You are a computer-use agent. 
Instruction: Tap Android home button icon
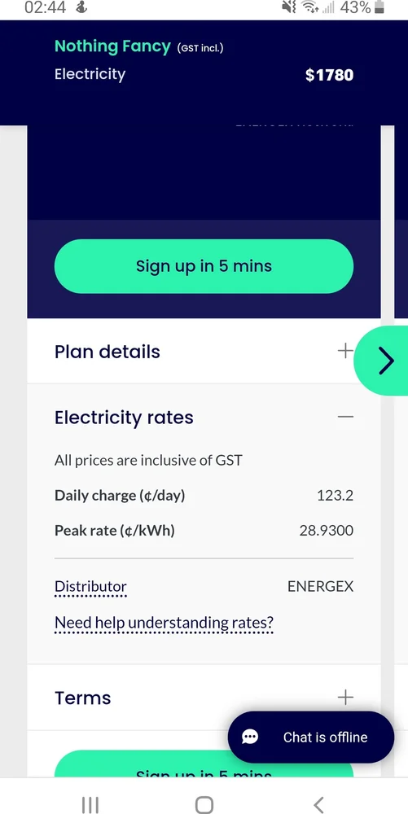tap(204, 805)
